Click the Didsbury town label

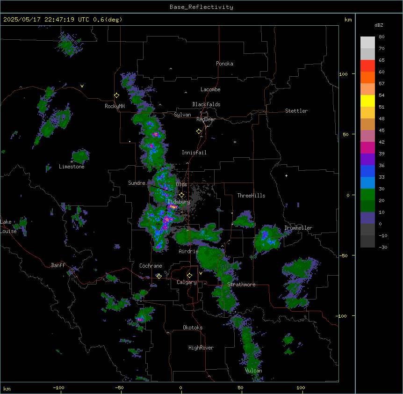[179, 202]
